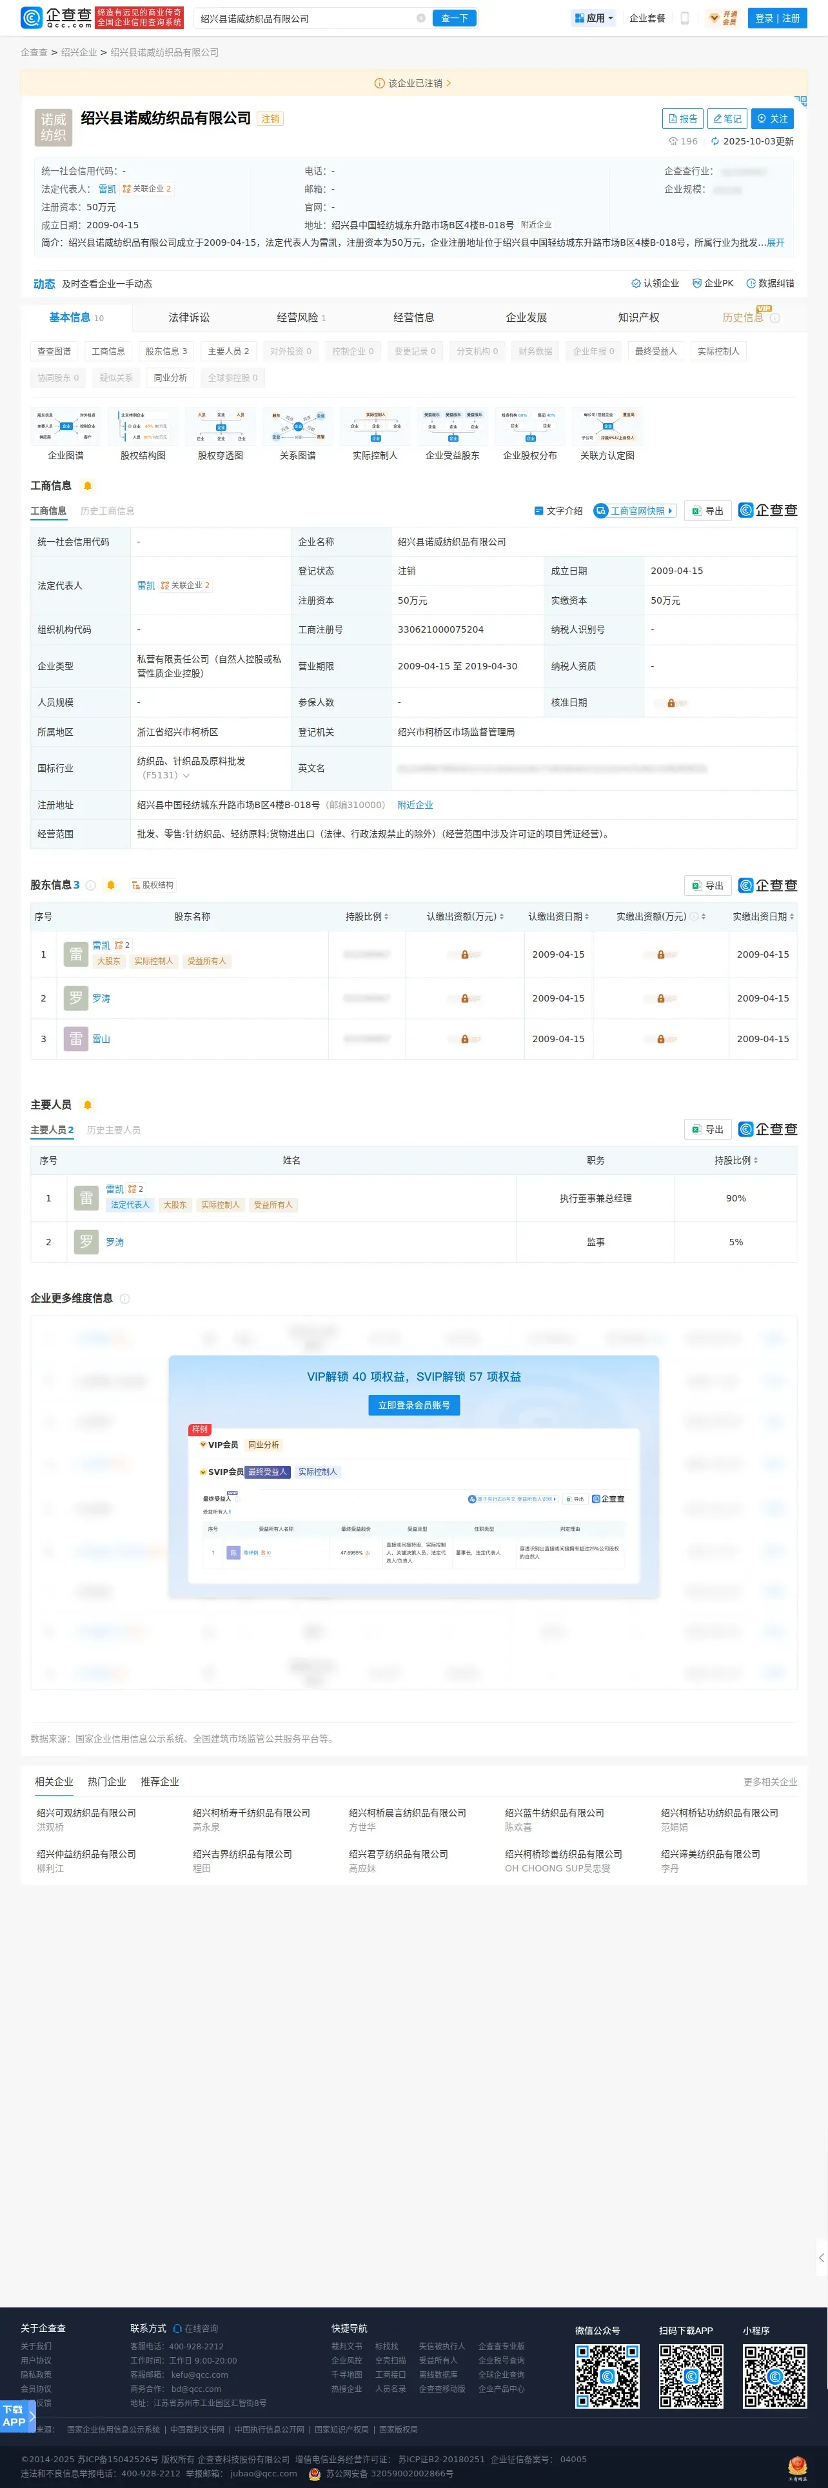Image resolution: width=828 pixels, height=2488 pixels.
Task: Click the 笔记 notes button
Action: pos(727,119)
